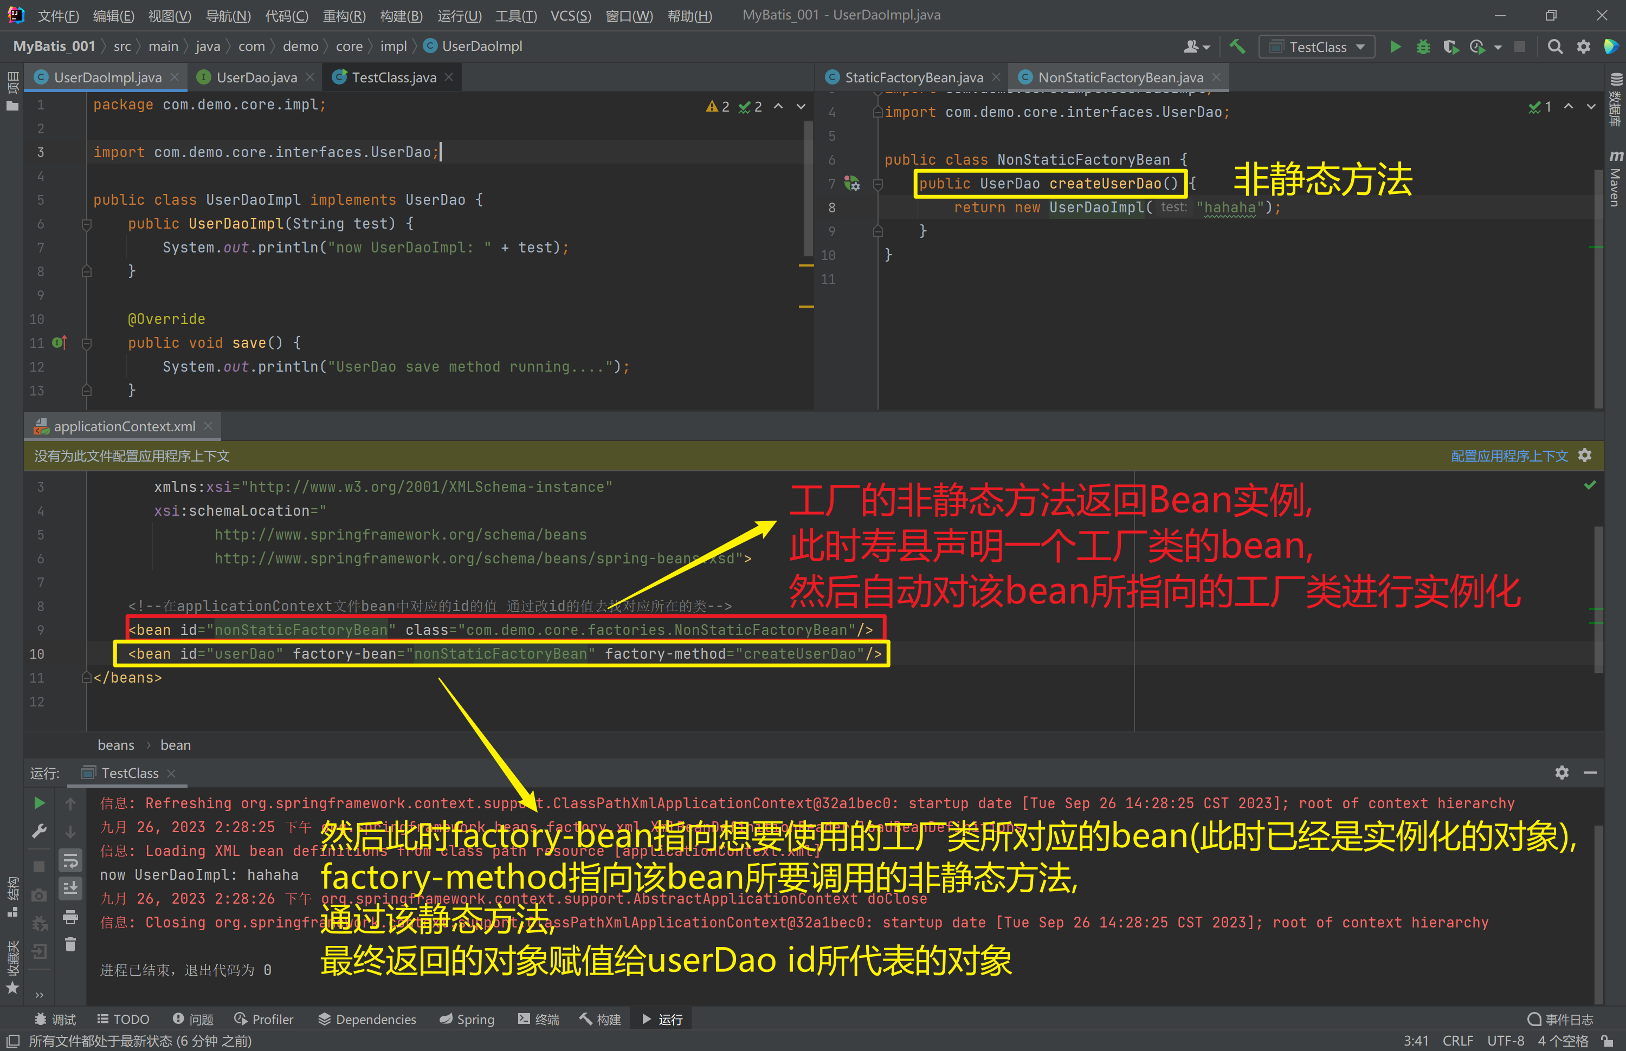This screenshot has width=1626, height=1051.
Task: Clear console output with trash icon
Action: click(x=70, y=945)
